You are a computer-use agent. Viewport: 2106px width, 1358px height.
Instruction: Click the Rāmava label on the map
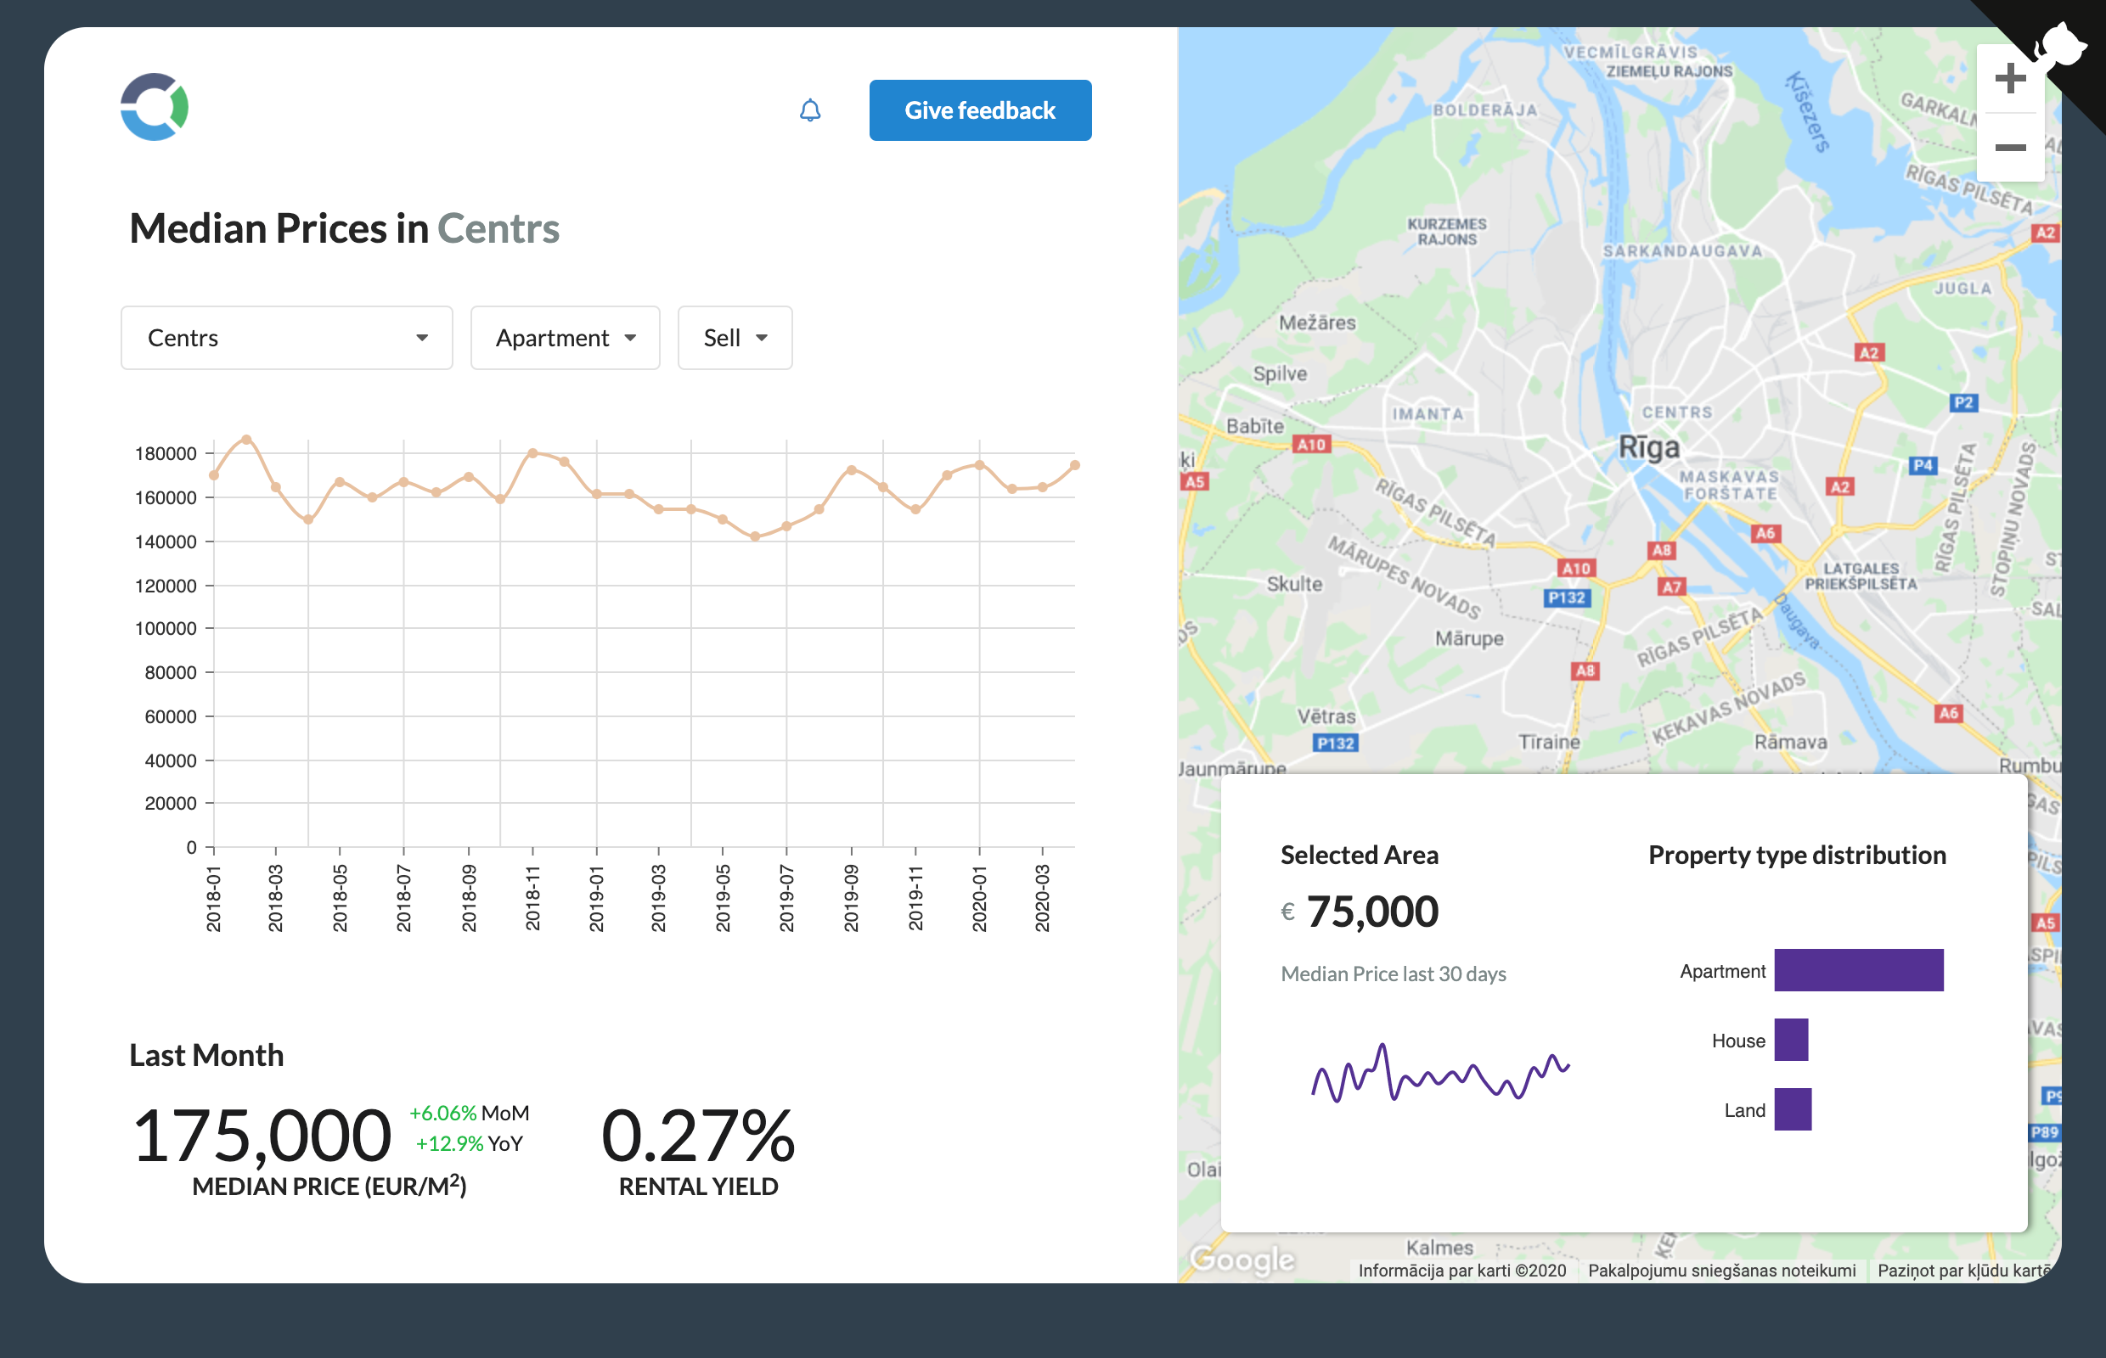pos(1790,742)
